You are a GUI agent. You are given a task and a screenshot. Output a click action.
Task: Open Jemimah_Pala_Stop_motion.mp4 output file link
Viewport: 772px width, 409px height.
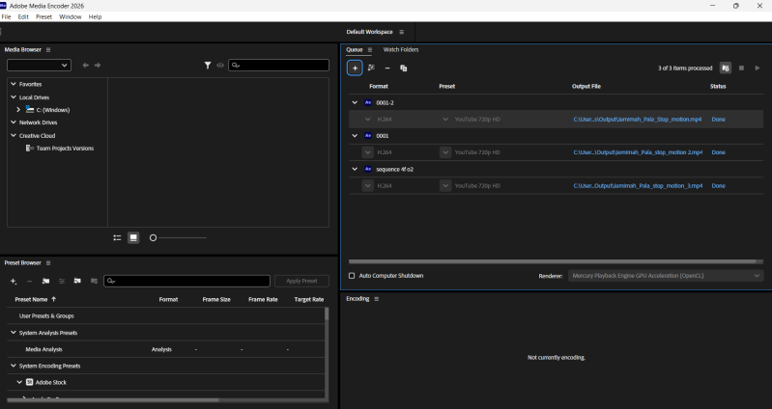[x=638, y=120]
